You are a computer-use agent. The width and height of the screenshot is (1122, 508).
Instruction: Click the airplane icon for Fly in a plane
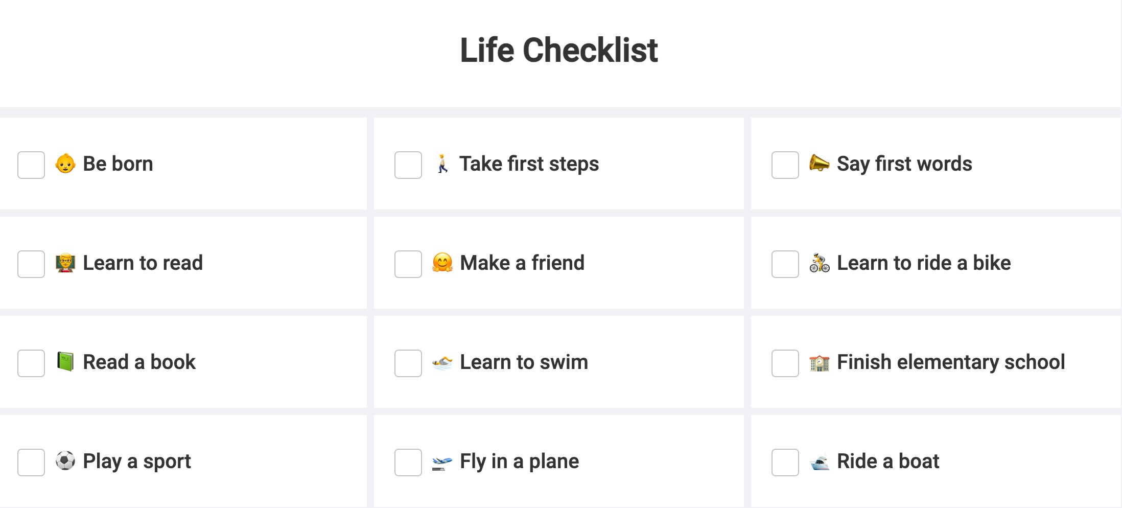[442, 462]
